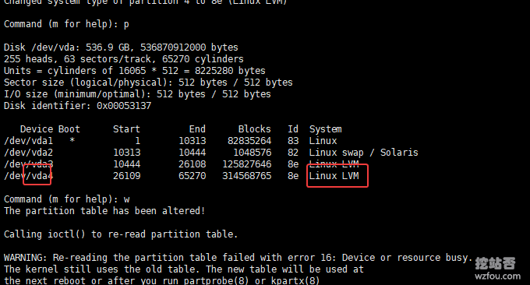Click the 'Linux swap / Solaris' system entry

[364, 153]
